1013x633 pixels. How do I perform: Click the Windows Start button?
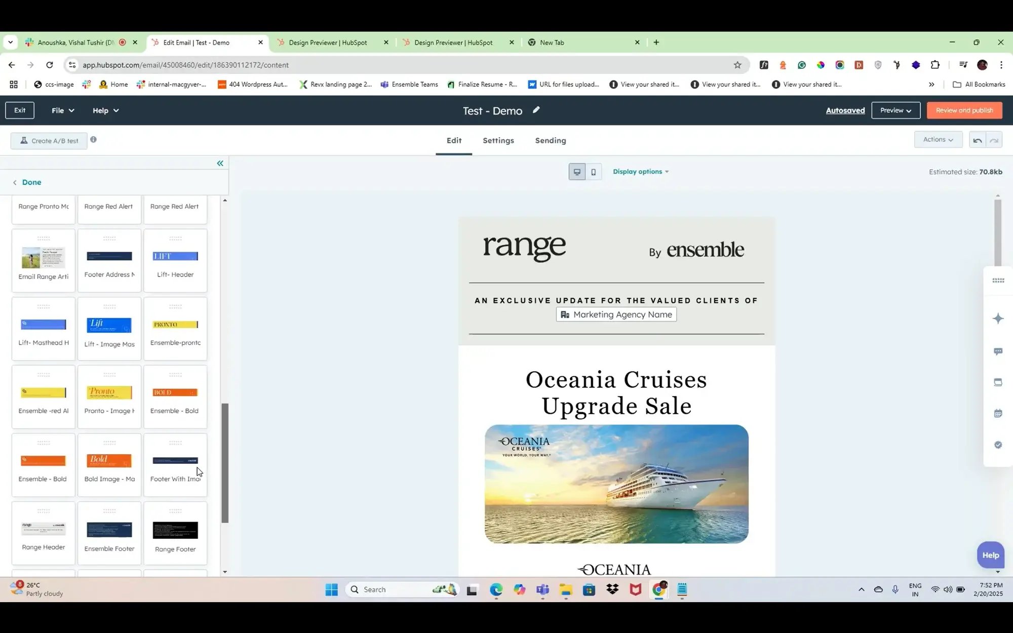pyautogui.click(x=332, y=589)
